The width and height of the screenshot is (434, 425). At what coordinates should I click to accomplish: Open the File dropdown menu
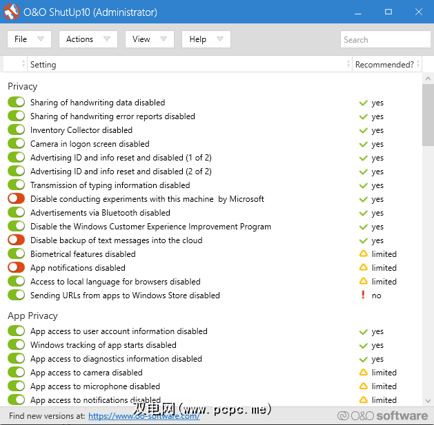pos(29,39)
